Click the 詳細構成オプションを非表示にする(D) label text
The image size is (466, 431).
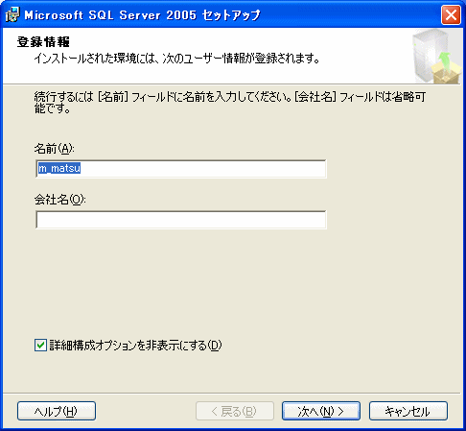[135, 346]
